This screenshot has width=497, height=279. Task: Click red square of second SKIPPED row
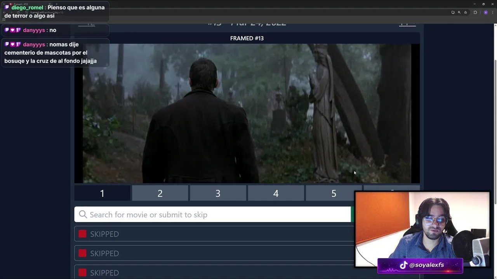(x=82, y=253)
